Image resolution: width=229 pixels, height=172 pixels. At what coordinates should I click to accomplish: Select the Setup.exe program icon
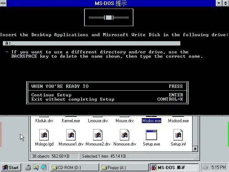coord(151,135)
